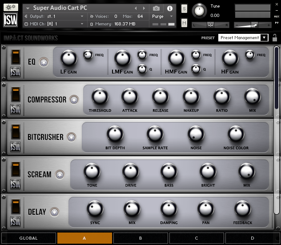This screenshot has height=245, width=281.
Task: Click the Delay DAMPING knob
Action: pyautogui.click(x=169, y=209)
